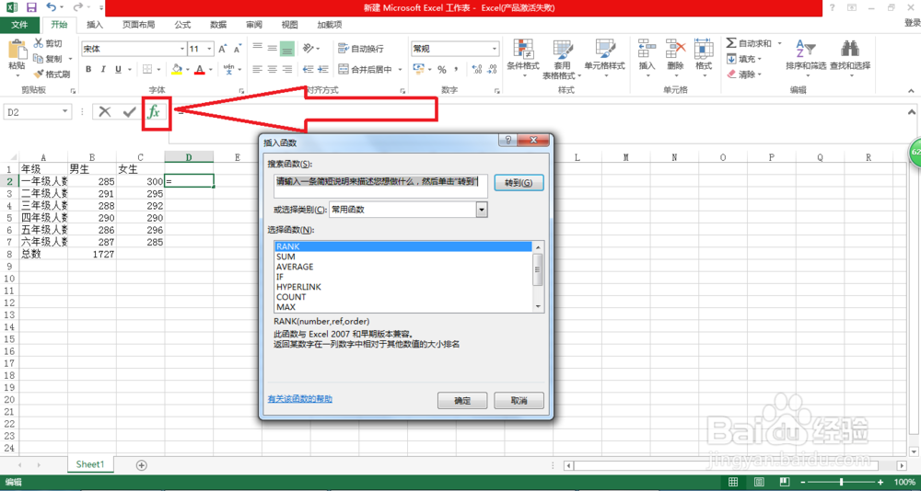Open number format dropdown (常规)

coord(495,49)
